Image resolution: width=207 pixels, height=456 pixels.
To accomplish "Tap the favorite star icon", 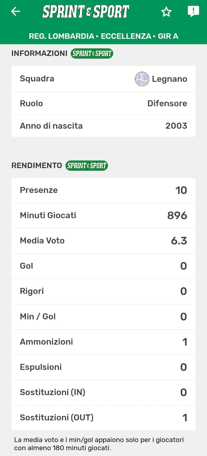I will (166, 12).
